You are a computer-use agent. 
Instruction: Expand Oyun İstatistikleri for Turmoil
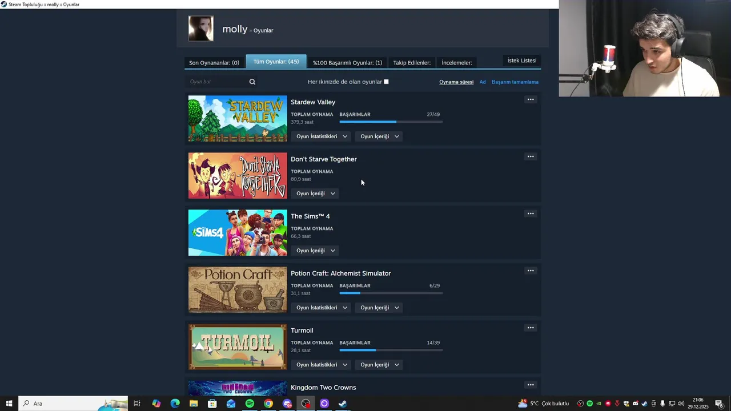click(322, 365)
